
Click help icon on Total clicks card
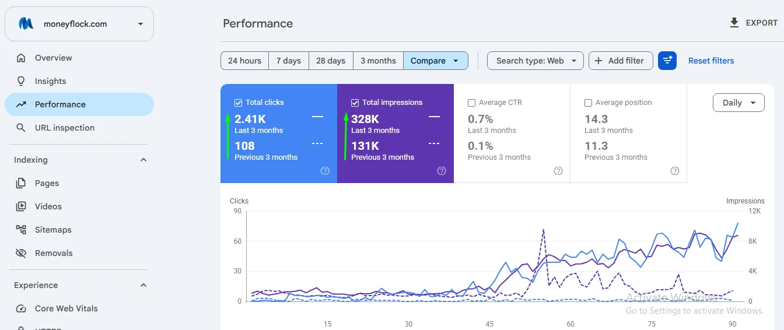point(325,171)
